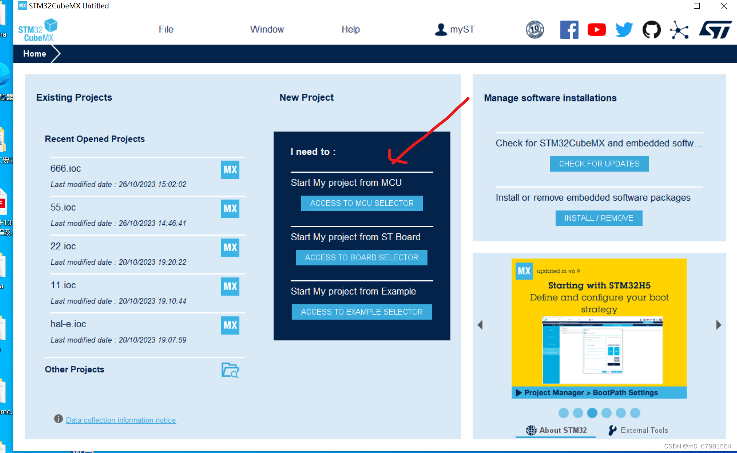Open the ST community network icon
This screenshot has height=453, width=737.
coord(679,30)
